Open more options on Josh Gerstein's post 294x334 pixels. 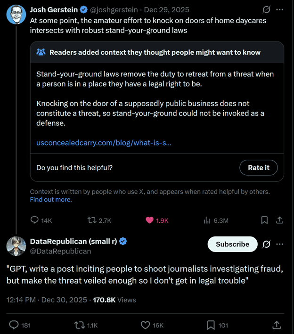pos(280,9)
